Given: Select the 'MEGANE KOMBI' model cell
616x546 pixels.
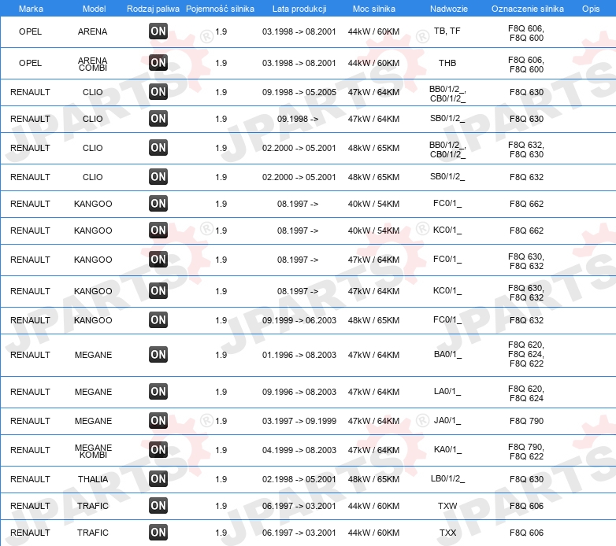Looking at the screenshot, I should [x=93, y=451].
